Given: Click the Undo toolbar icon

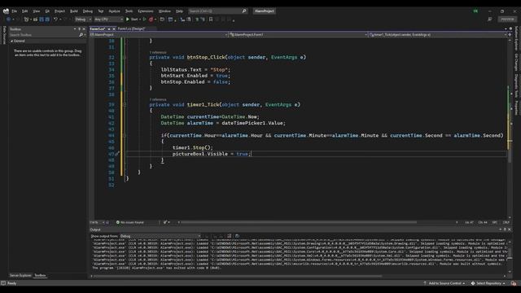Looking at the screenshot, I should (55, 20).
